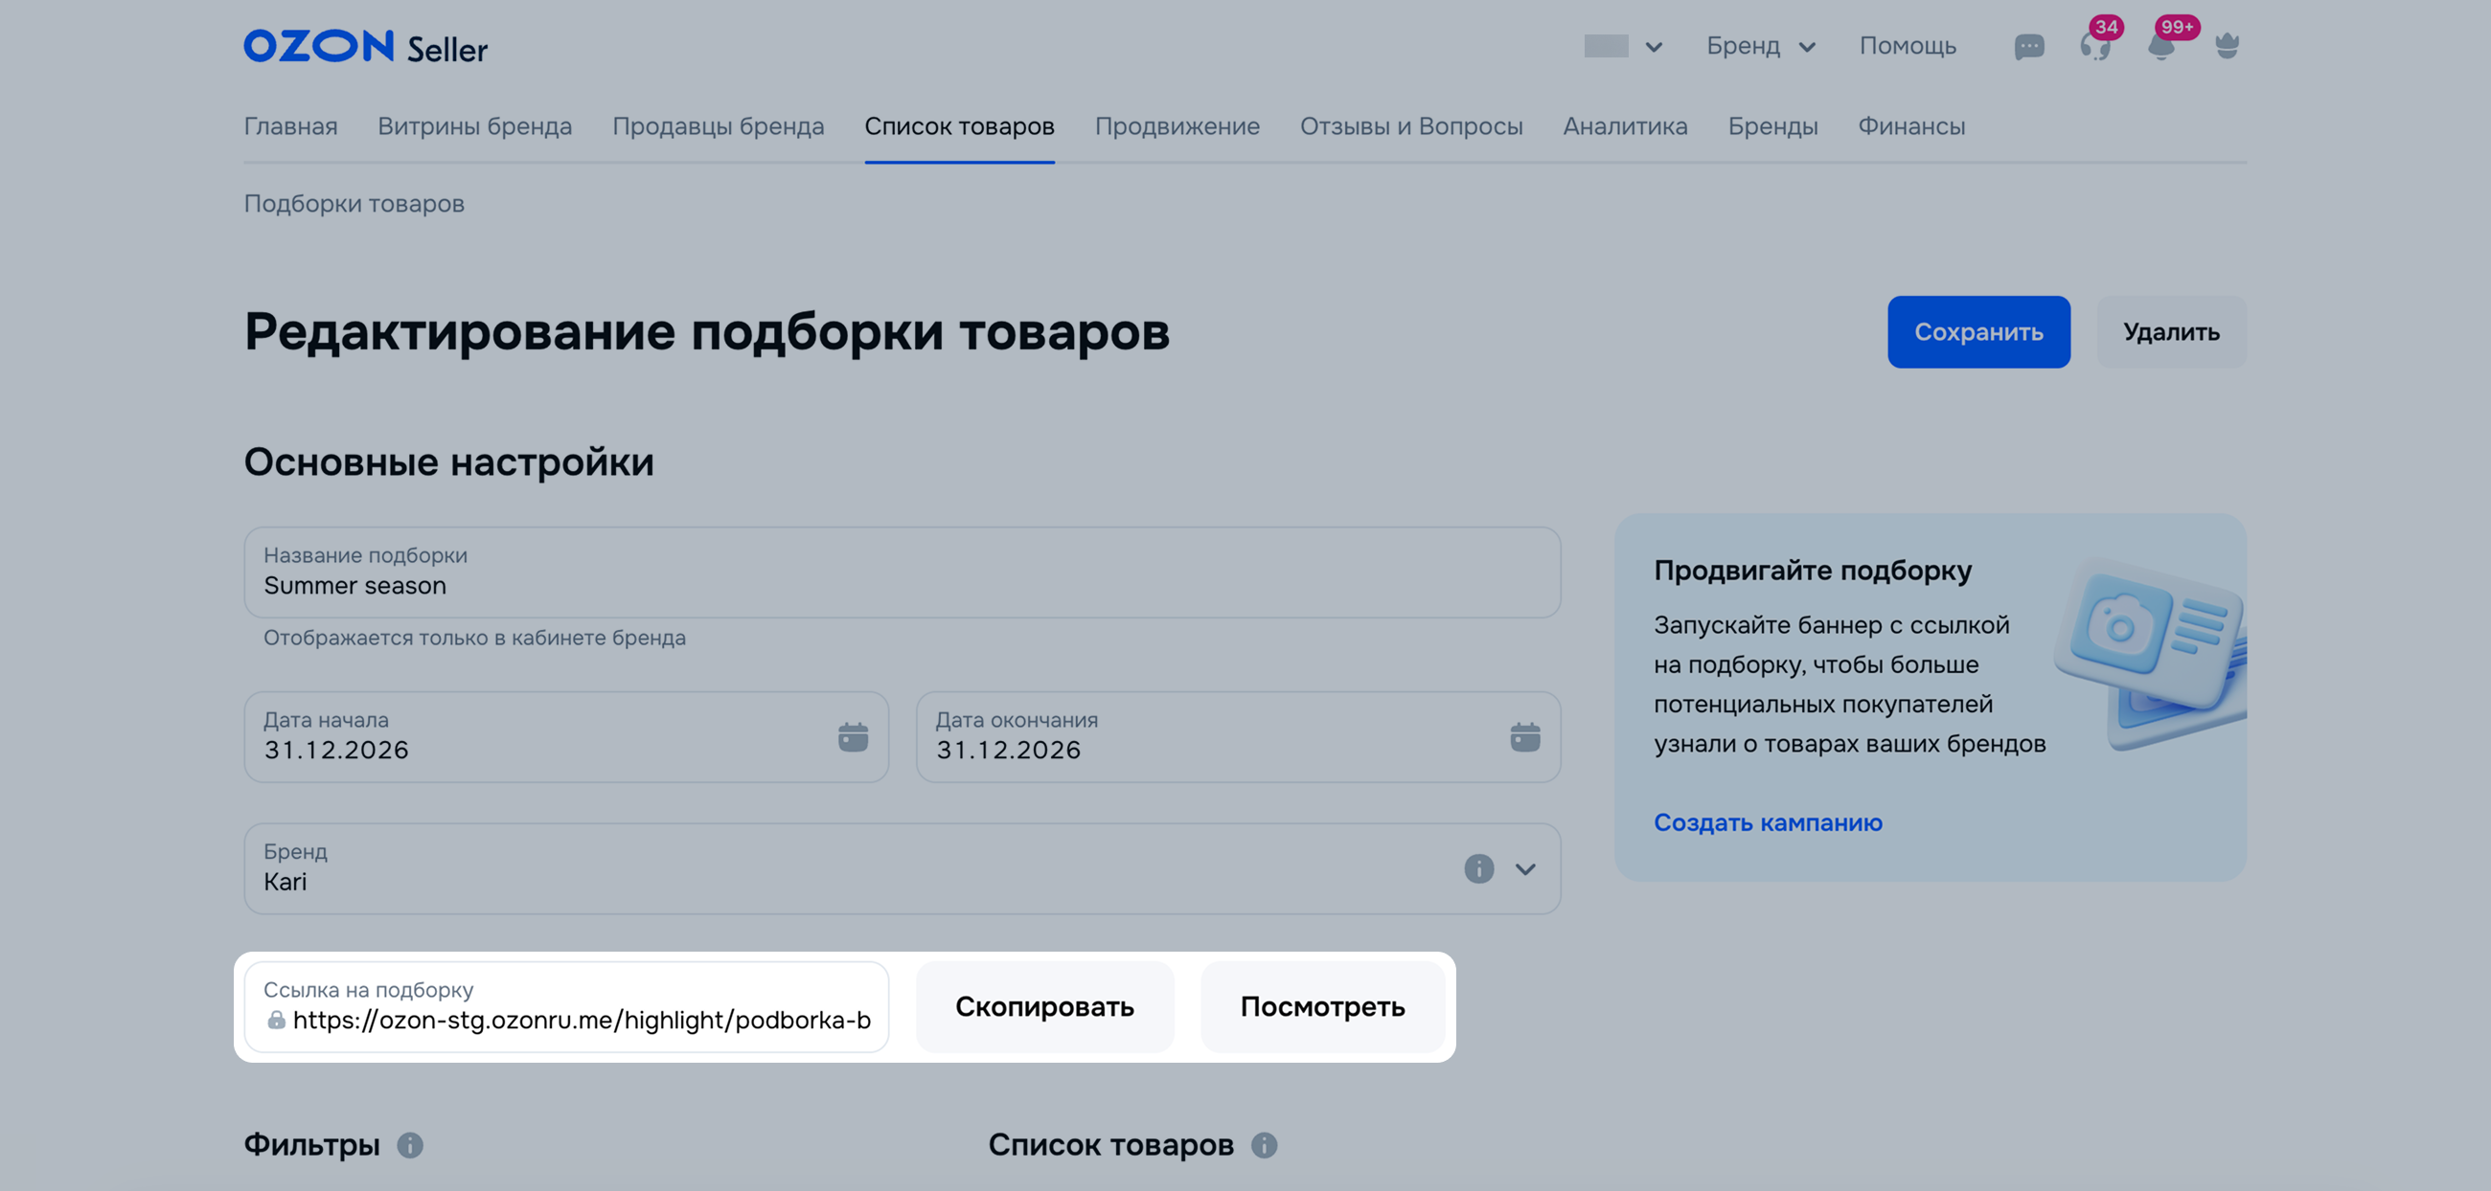Click the Скопировать link button
Screen dimensions: 2491x1191
[x=1044, y=1006]
